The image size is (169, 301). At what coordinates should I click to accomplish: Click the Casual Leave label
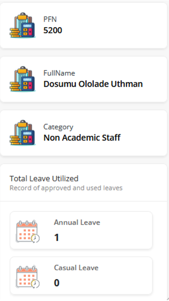tap(76, 268)
